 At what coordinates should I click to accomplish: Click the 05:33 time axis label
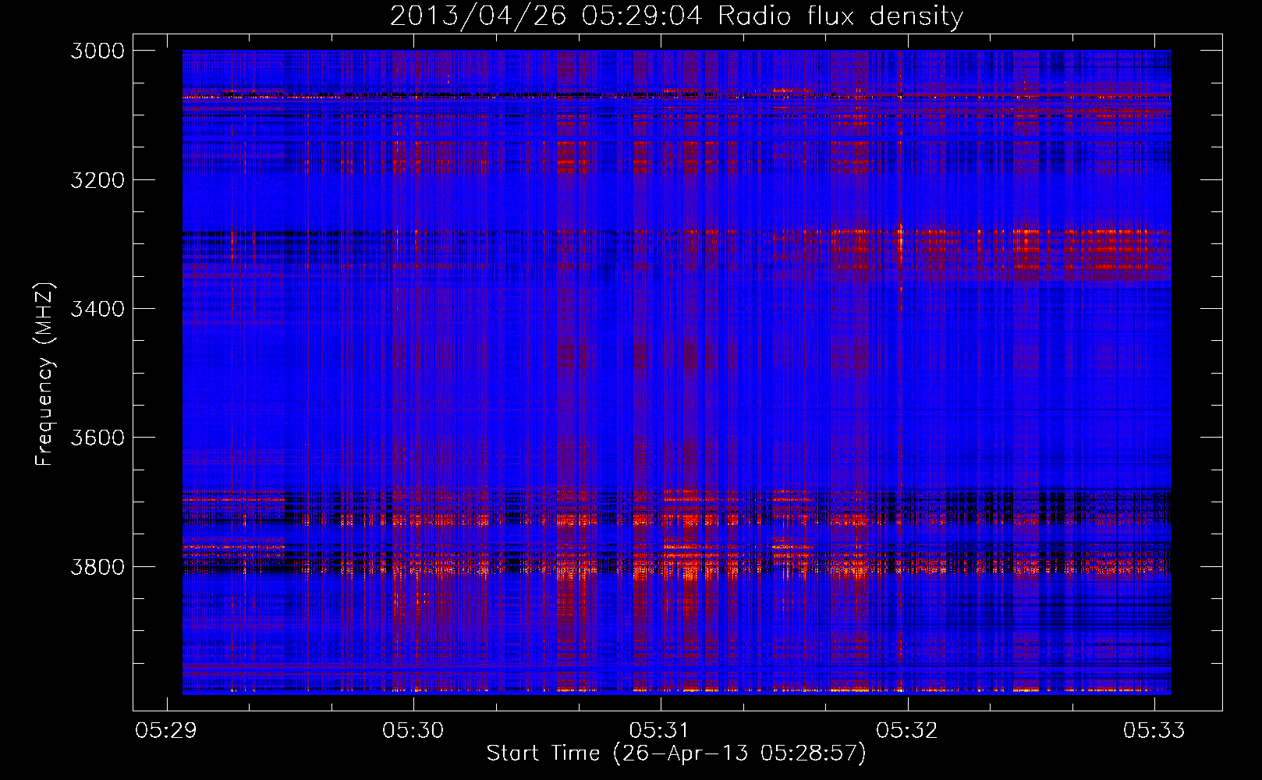point(1154,731)
